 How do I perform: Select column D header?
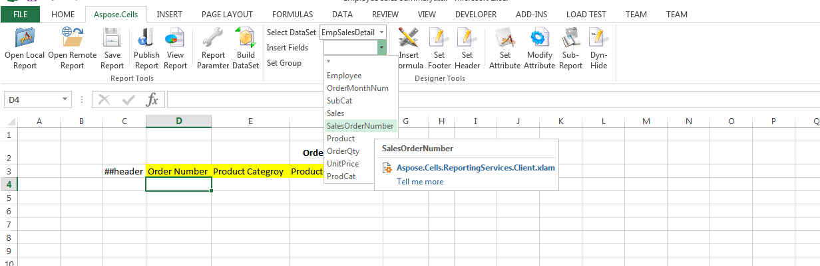pos(178,121)
